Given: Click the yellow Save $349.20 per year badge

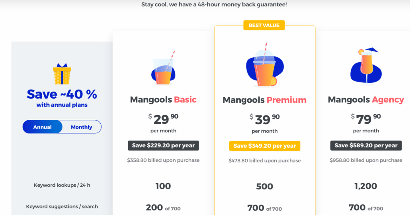Looking at the screenshot, I should coord(265,146).
